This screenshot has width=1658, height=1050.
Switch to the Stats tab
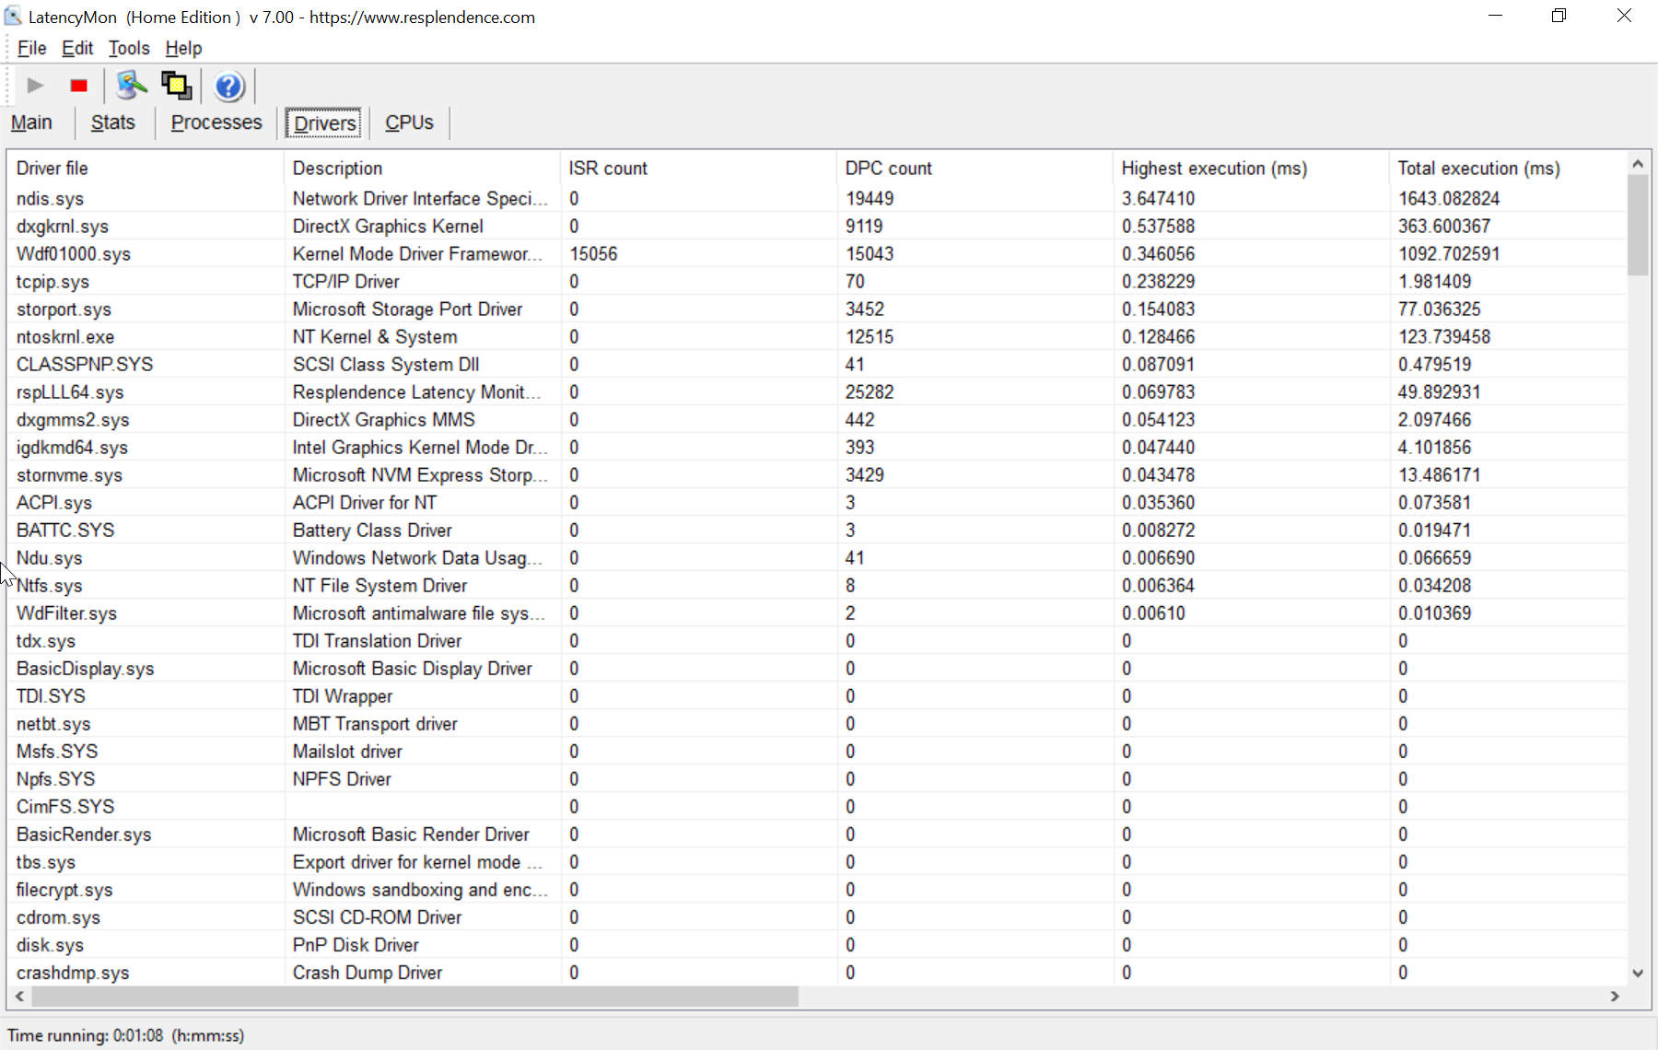click(113, 122)
